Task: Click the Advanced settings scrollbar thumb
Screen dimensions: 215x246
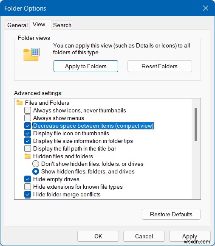Action: (196, 125)
